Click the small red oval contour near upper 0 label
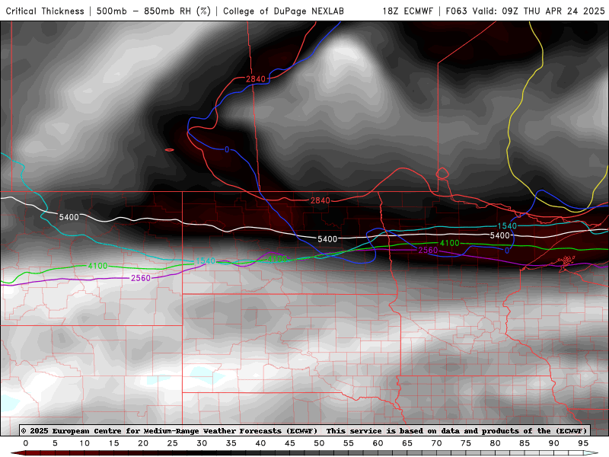This screenshot has width=609, height=457. click(x=169, y=150)
